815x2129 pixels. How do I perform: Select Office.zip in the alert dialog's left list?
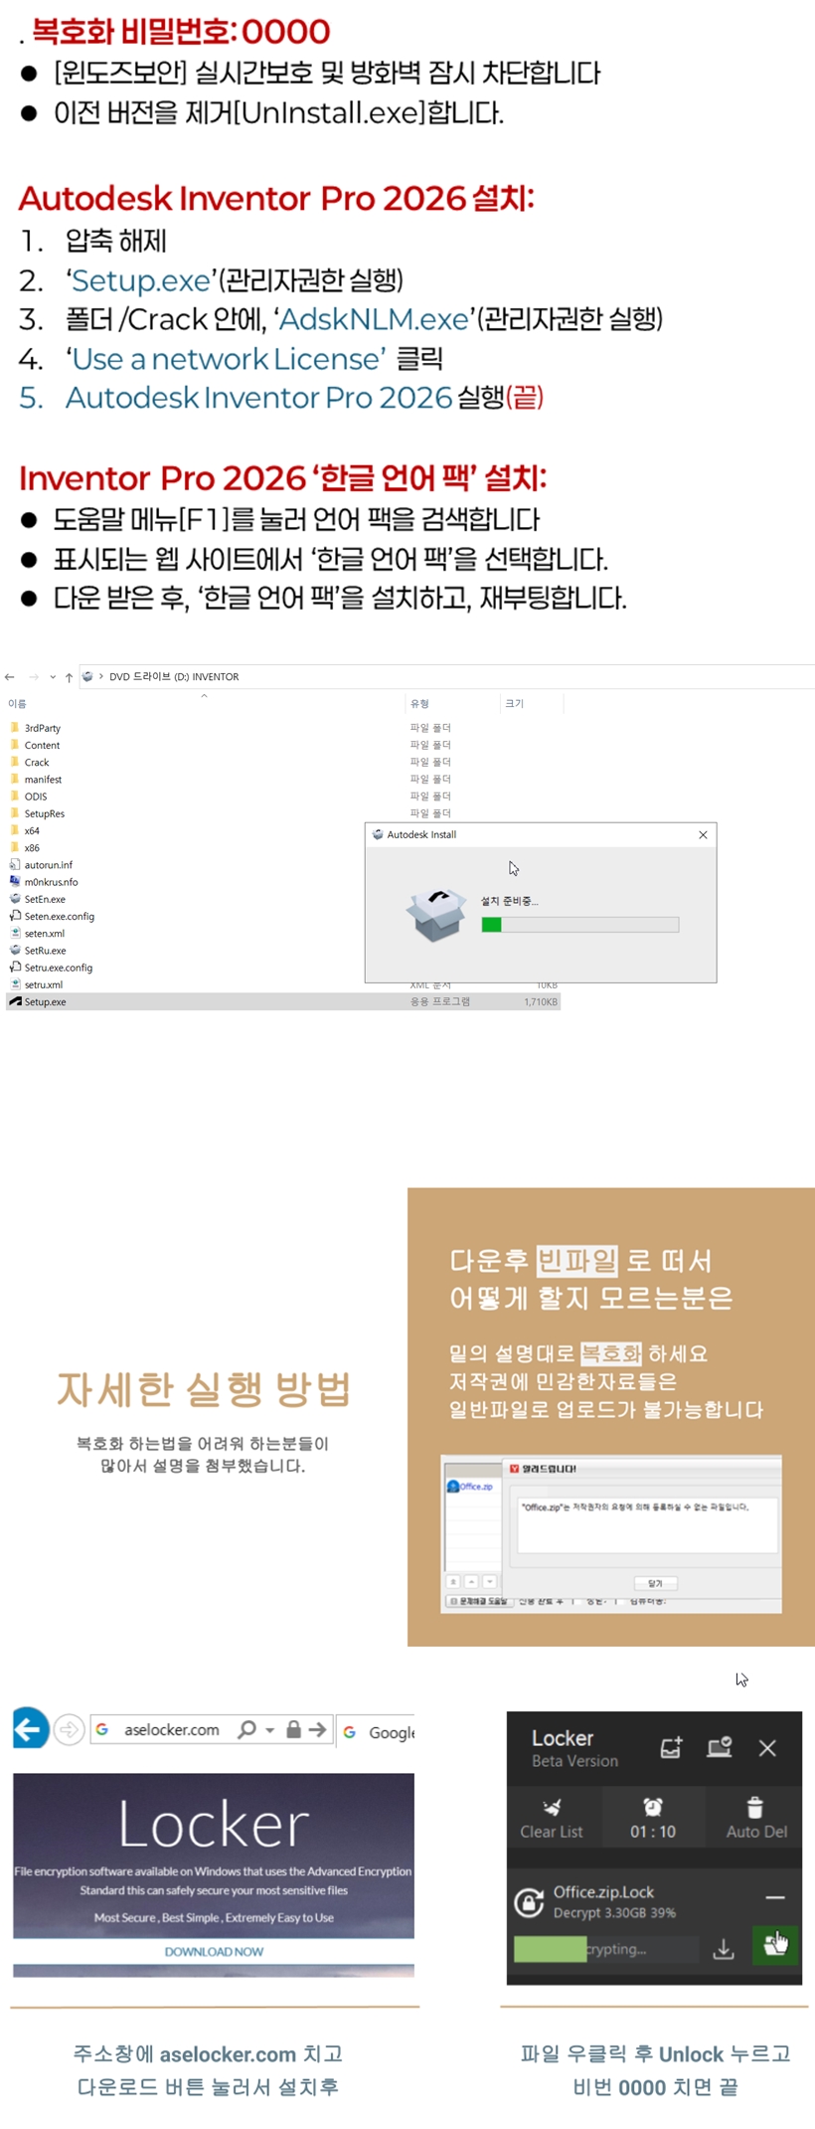(x=471, y=1487)
